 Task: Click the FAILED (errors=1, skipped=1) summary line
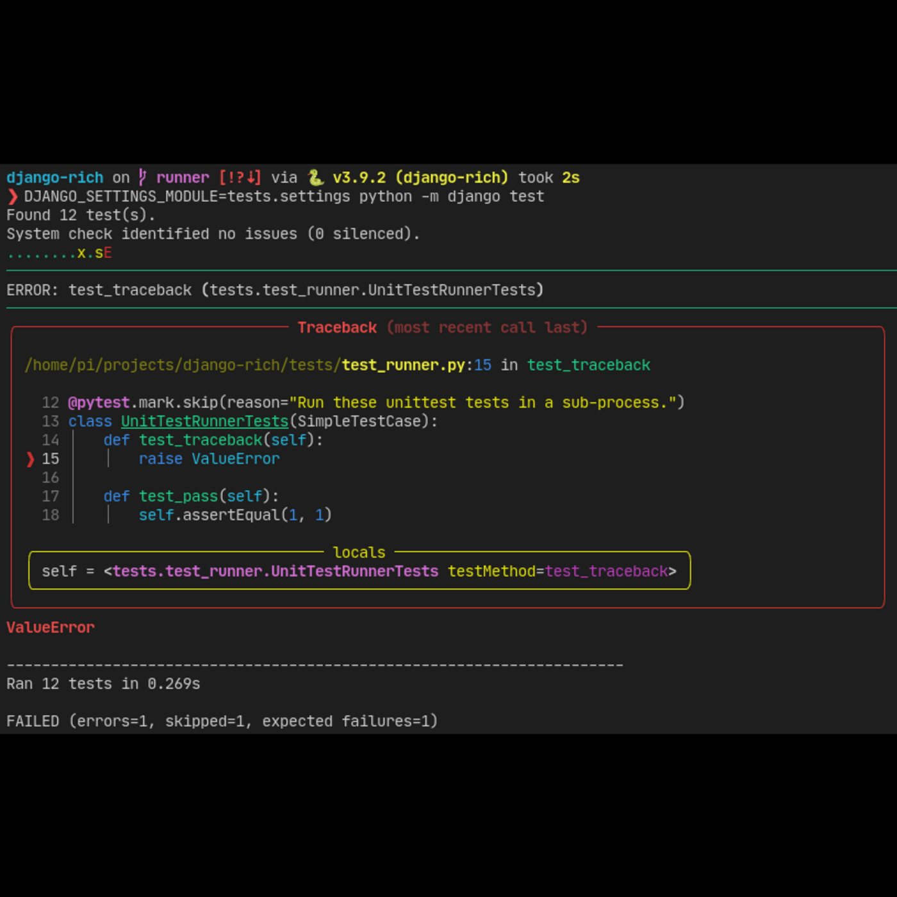pos(222,721)
